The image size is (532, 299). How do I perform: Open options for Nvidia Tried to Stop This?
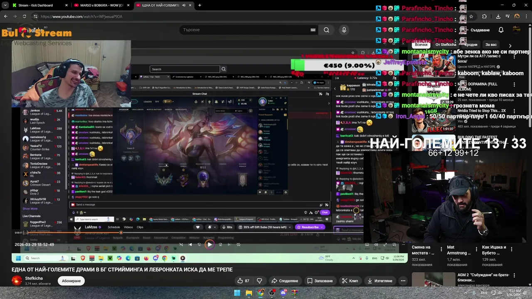[514, 112]
